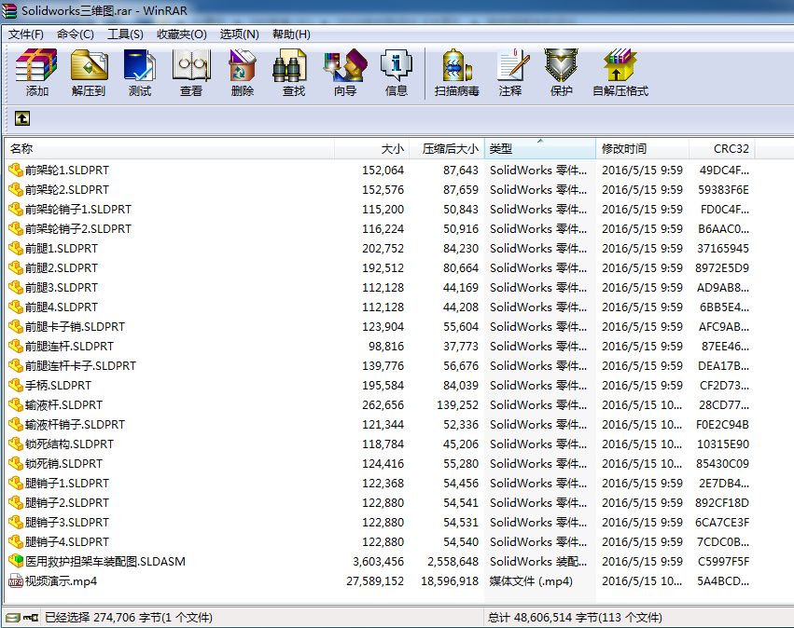The height and width of the screenshot is (628, 794).
Task: Launch the 向导 (Wizard) icon
Action: (x=345, y=64)
